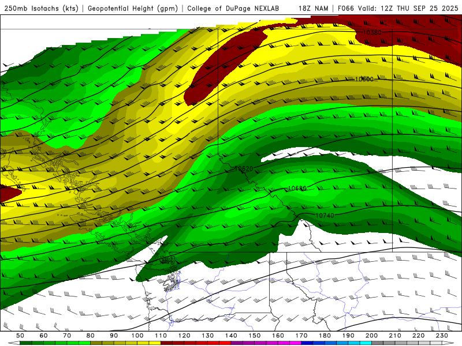Viewport: 462px width, 346px height.
Task: Click the 150 value on color scale
Action: [x=255, y=336]
